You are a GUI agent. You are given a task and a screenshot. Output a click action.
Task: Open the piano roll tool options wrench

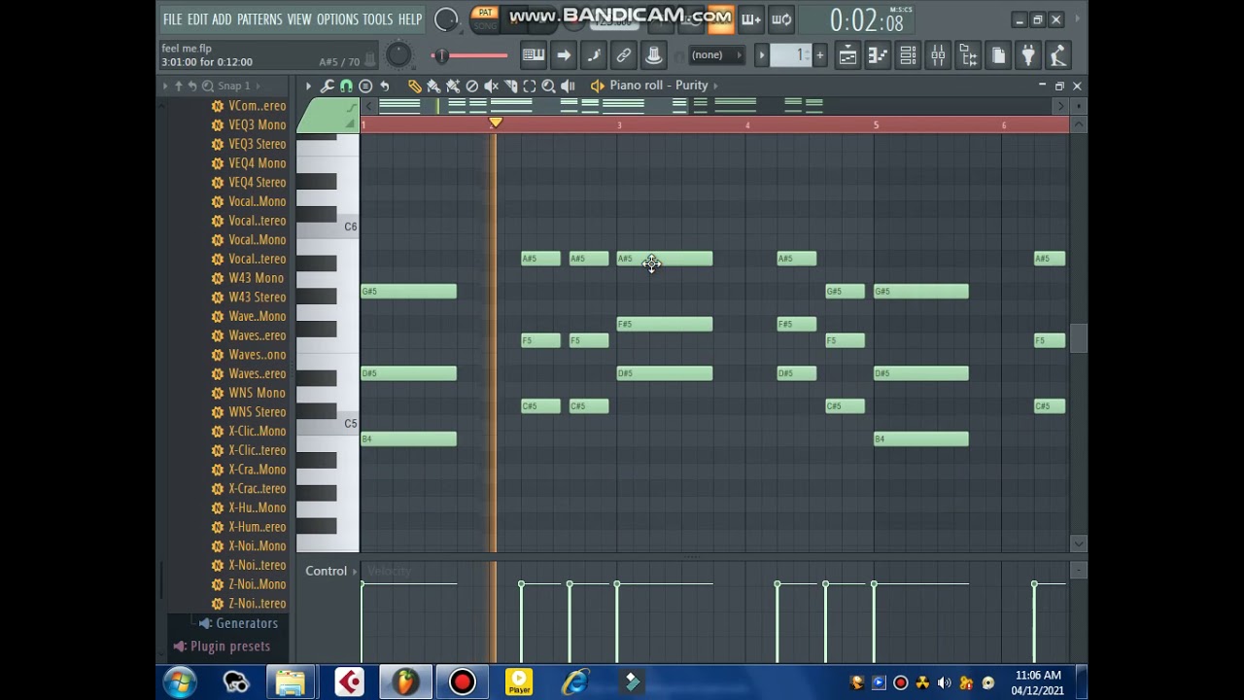point(327,86)
